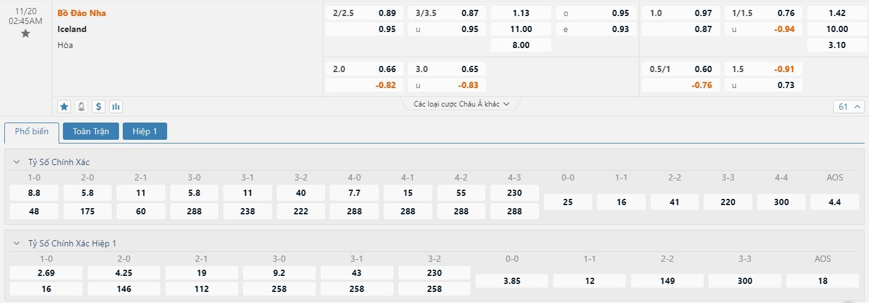
Task: Select first-half 0-0 odds 3.85
Action: 512,281
